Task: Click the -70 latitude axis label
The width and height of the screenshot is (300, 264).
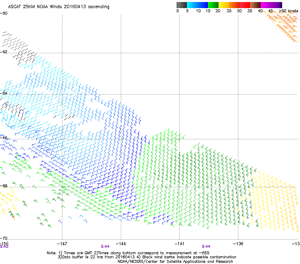Action: tap(4, 238)
